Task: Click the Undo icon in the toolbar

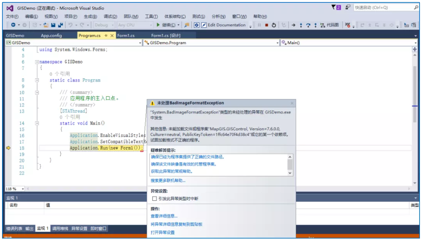Action: (x=70, y=25)
